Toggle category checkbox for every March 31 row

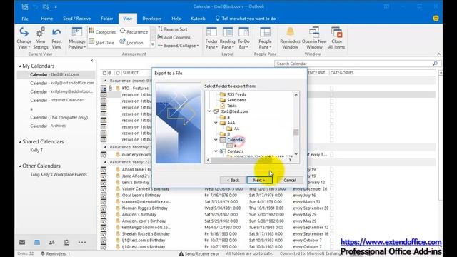point(331,201)
